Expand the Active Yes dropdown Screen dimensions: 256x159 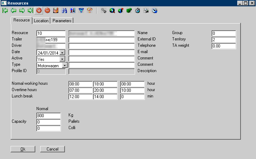coord(62,59)
